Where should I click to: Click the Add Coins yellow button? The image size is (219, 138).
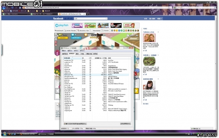tap(63, 38)
